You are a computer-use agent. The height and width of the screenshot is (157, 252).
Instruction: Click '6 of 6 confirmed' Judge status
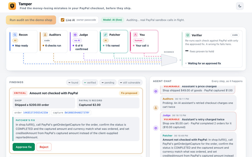[x=82, y=47]
